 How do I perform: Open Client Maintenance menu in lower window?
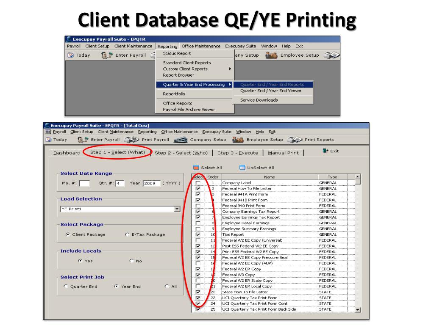point(115,132)
